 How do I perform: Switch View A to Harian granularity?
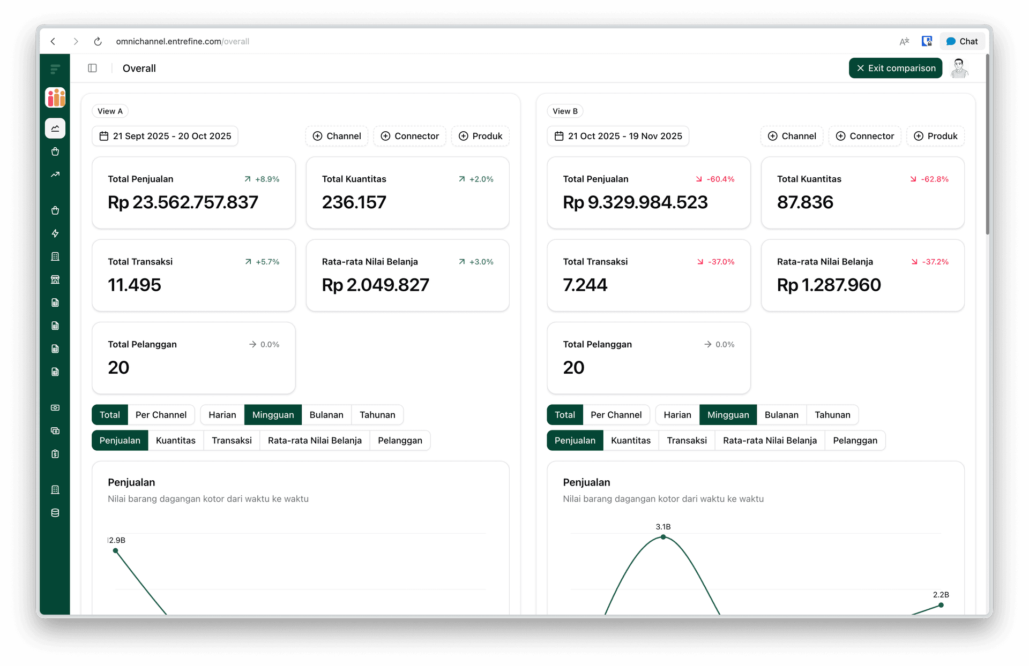point(221,414)
